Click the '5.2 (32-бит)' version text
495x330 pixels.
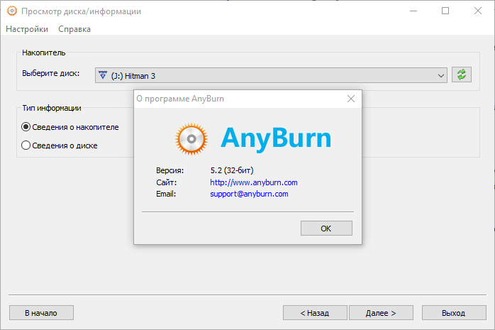point(232,170)
